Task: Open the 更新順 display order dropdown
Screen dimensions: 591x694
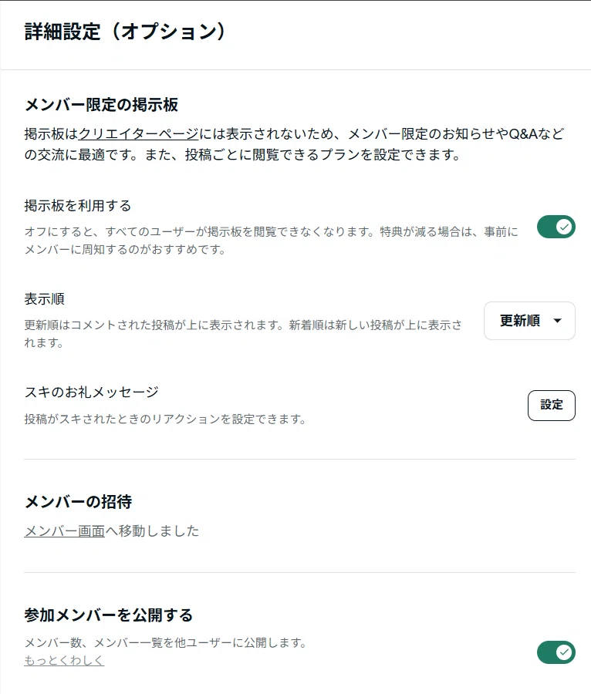Action: pos(529,321)
